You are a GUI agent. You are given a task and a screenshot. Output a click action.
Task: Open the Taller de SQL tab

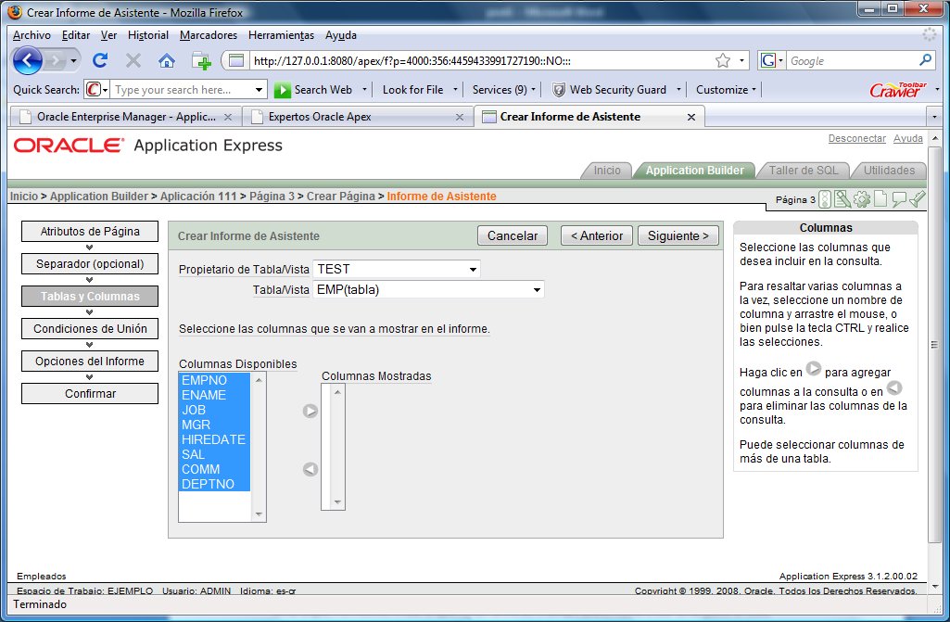(x=804, y=171)
